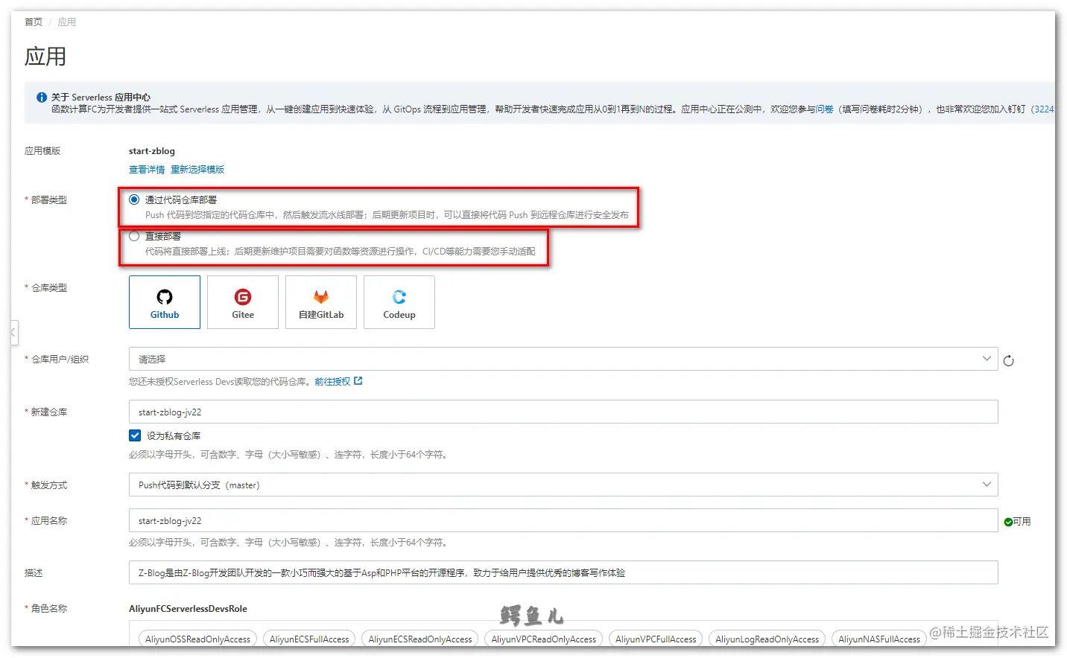Pick the self-hosted GitLab option
This screenshot has width=1067, height=658.
pos(321,302)
